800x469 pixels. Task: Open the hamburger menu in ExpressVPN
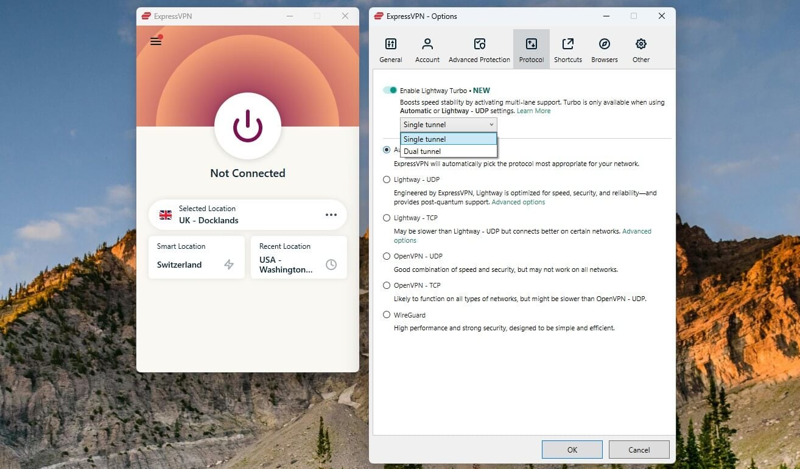[156, 41]
